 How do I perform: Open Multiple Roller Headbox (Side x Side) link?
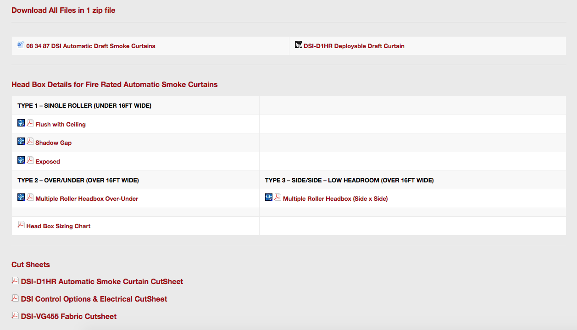click(335, 199)
